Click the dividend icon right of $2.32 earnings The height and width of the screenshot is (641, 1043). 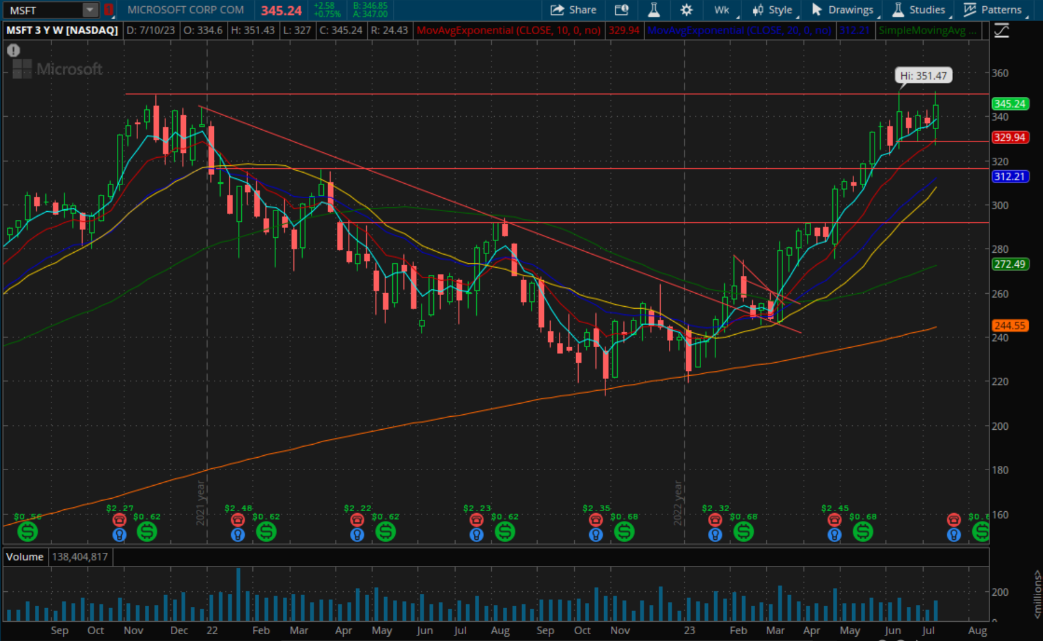pyautogui.click(x=743, y=532)
